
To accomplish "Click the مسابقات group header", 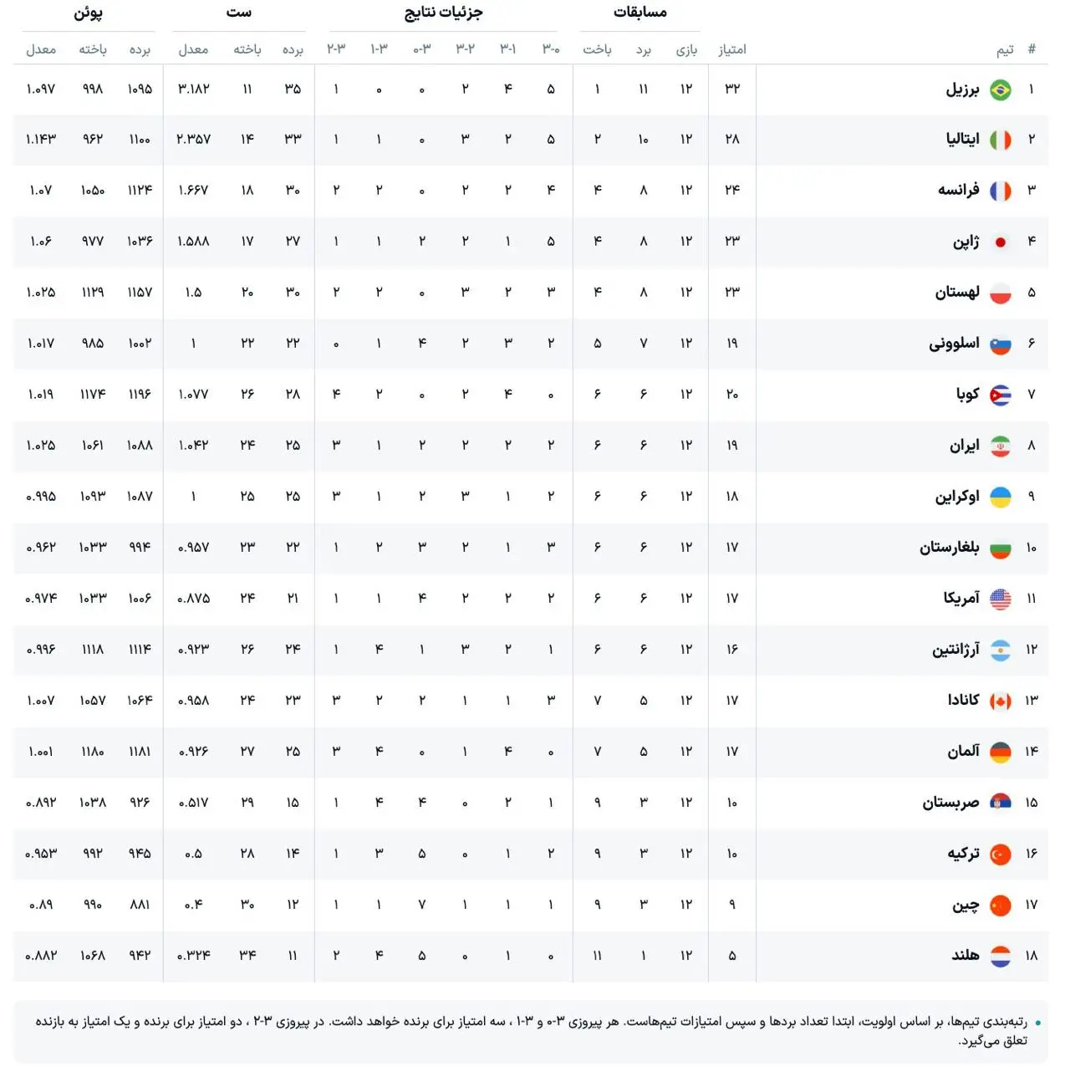I will coord(640,12).
